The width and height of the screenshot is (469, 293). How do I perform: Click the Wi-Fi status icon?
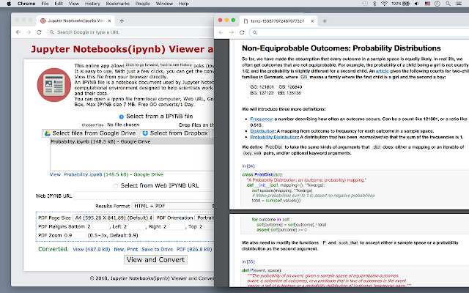click(384, 4)
